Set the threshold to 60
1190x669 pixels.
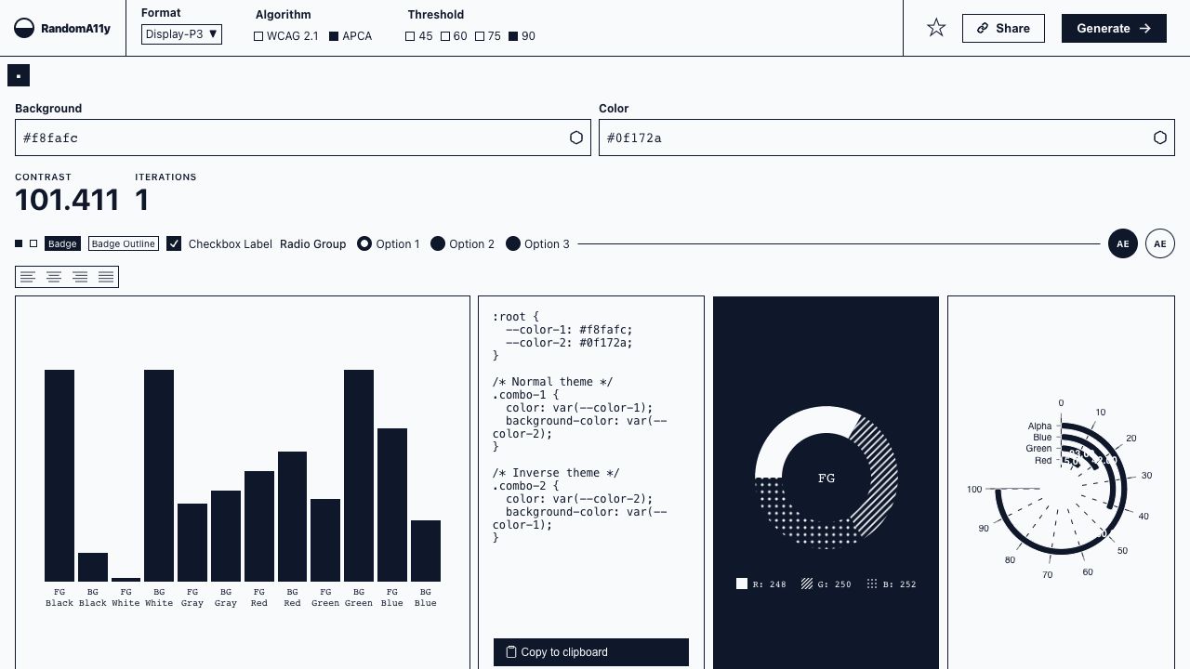click(445, 36)
